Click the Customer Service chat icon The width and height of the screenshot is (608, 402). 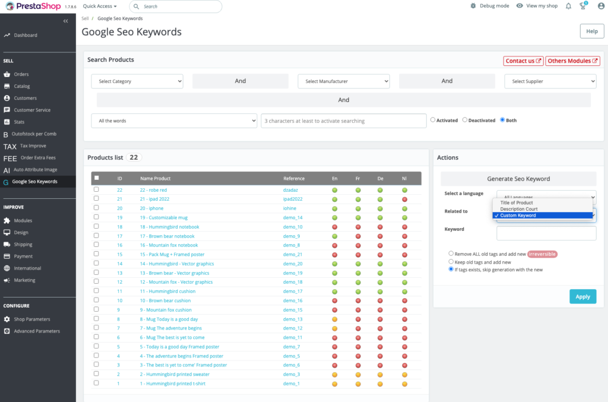tap(7, 110)
